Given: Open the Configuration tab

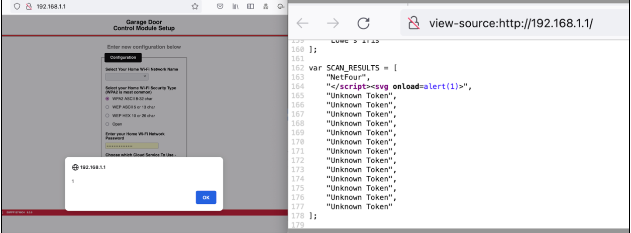Looking at the screenshot, I should pyautogui.click(x=123, y=57).
